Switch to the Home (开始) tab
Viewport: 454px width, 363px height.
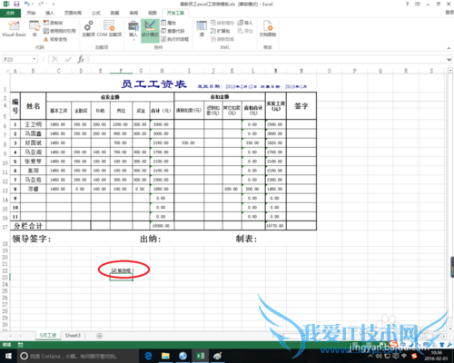[x=31, y=13]
